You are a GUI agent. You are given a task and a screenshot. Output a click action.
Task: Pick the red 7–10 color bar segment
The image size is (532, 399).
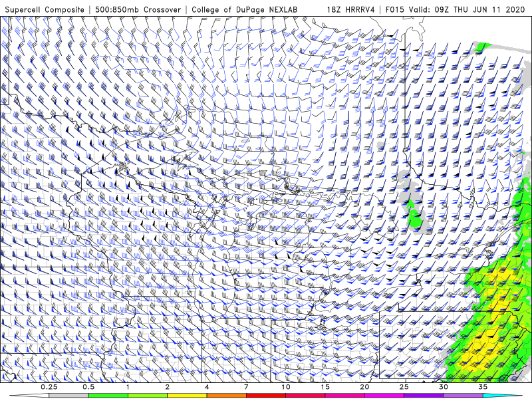[x=266, y=396]
